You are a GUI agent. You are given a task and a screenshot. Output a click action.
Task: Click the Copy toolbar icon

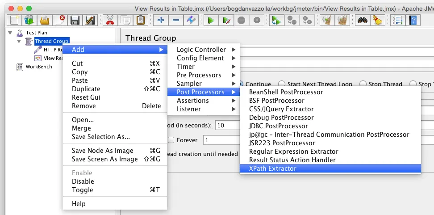click(x=125, y=20)
